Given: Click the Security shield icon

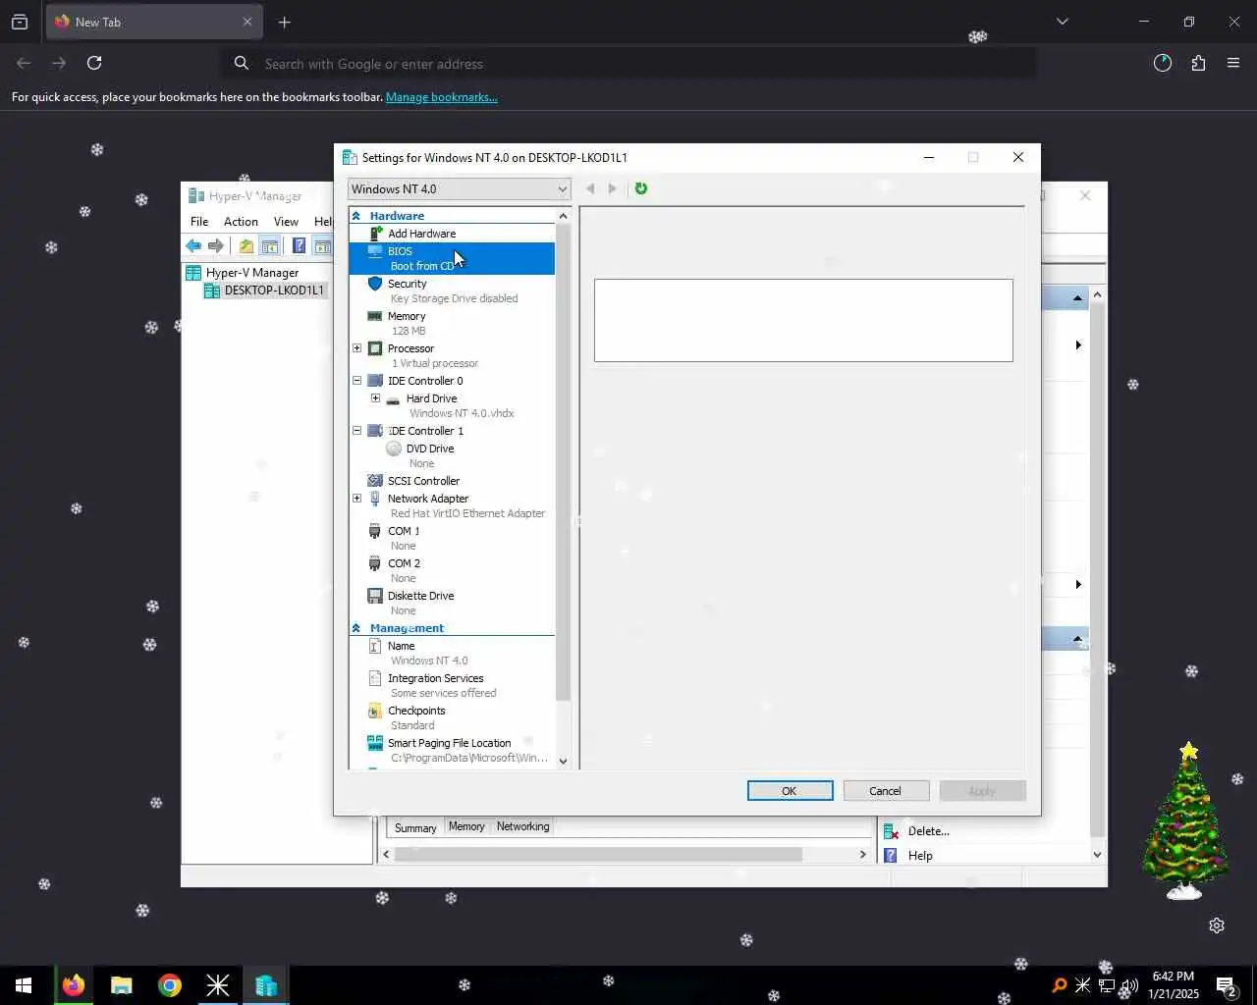Looking at the screenshot, I should (375, 284).
